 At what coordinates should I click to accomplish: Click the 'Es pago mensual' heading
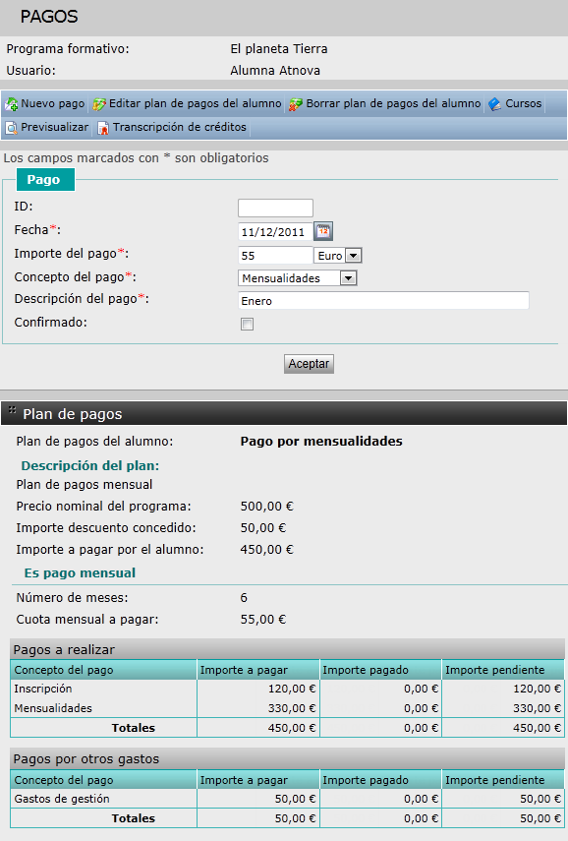pos(80,572)
